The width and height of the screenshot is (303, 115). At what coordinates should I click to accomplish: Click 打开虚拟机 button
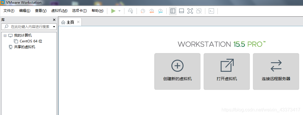[x=227, y=71]
